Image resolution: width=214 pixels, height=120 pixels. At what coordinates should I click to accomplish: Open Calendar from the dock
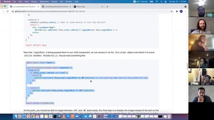pos(37,116)
